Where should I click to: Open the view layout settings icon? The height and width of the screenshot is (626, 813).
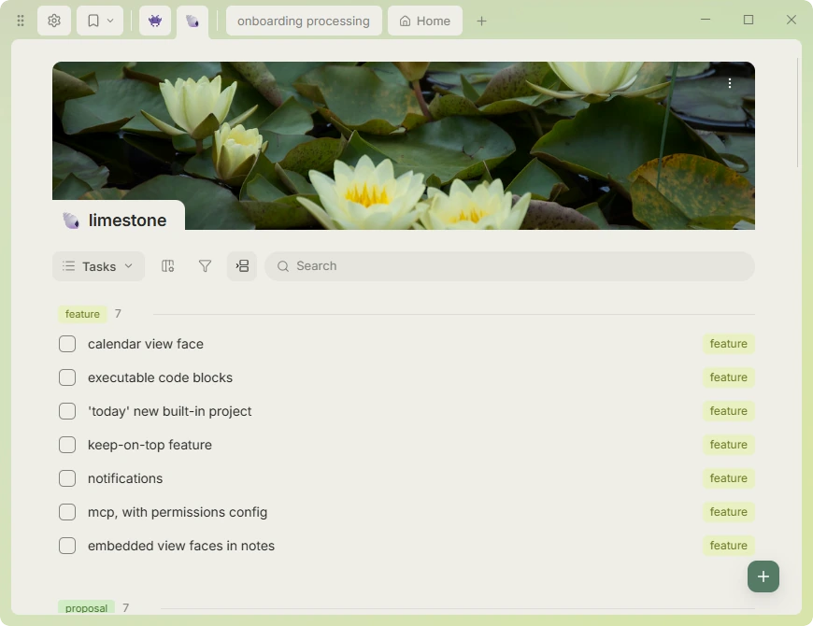[167, 266]
